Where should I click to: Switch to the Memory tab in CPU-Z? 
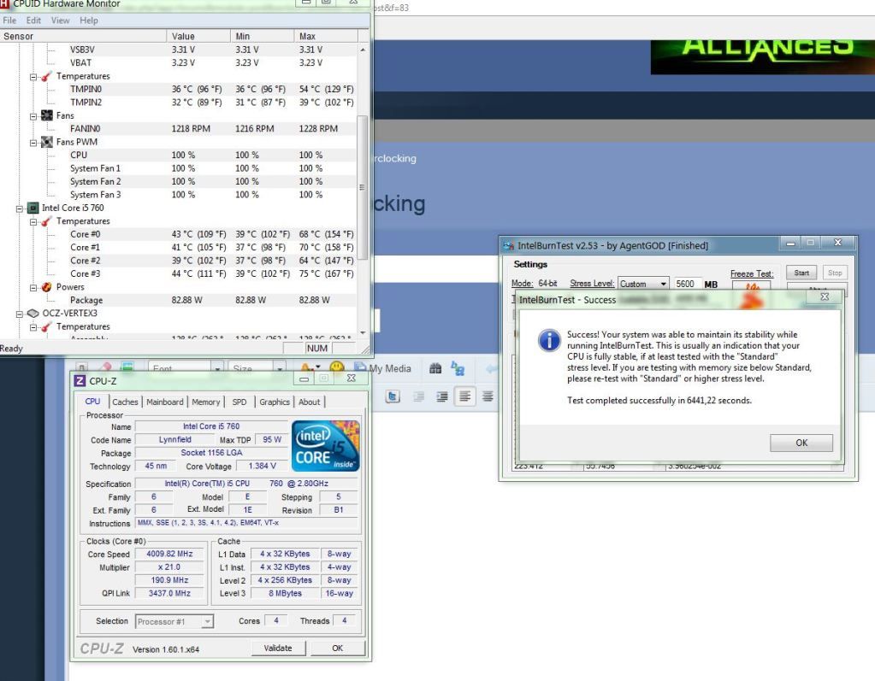coord(206,402)
